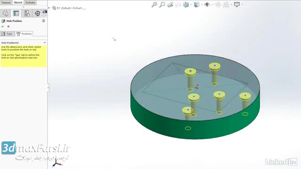Switch to the Type tab

[x=8, y=34]
